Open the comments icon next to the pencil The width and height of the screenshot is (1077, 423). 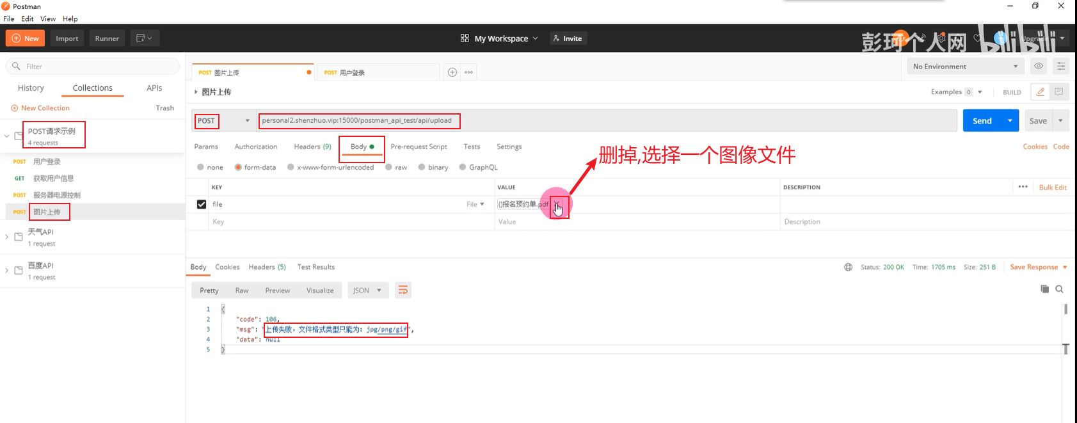coord(1058,92)
